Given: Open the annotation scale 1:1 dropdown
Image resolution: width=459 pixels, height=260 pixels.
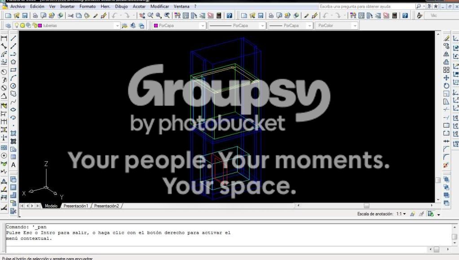Looking at the screenshot, I should coord(402,214).
